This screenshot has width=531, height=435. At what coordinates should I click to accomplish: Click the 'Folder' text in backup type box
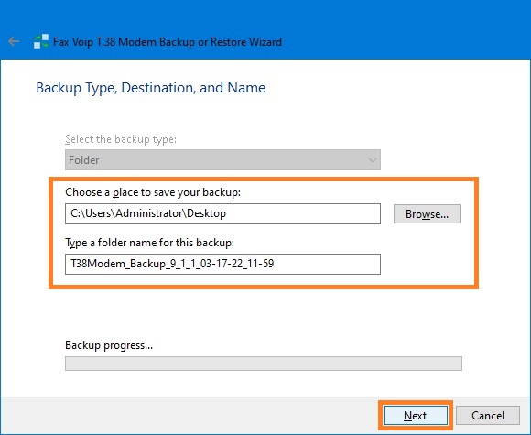coord(83,160)
